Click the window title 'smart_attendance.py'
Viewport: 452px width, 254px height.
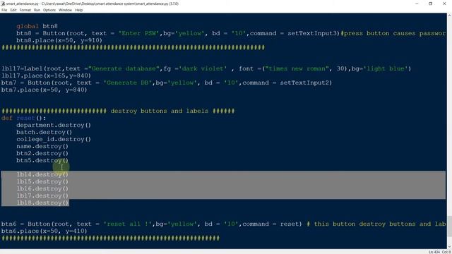click(x=22, y=4)
